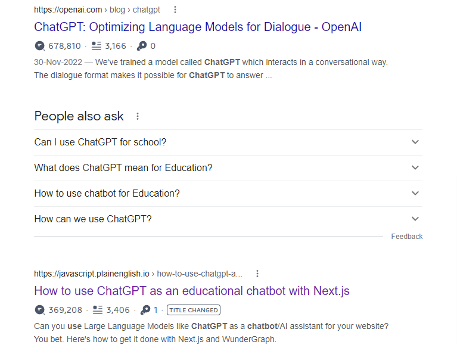Image resolution: width=457 pixels, height=354 pixels.
Task: Click the question 'How to use chatbot for Education?'
Action: tap(107, 193)
